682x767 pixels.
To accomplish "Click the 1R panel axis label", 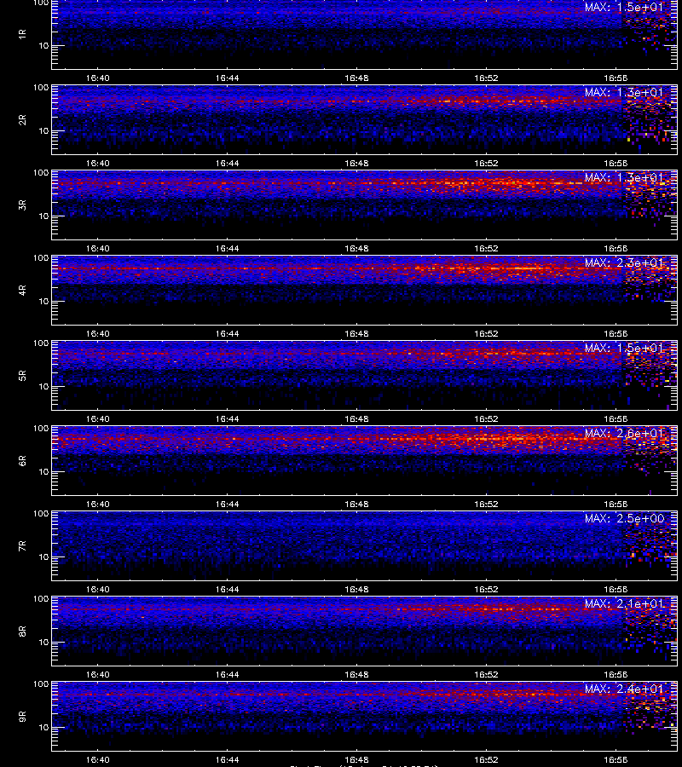I will [x=22, y=34].
